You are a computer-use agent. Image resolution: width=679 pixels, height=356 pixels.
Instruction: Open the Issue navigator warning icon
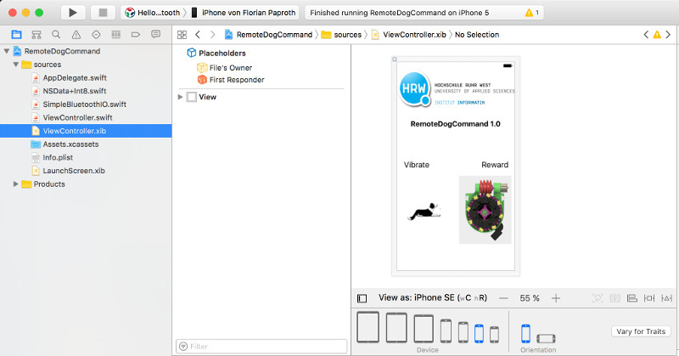(x=76, y=35)
